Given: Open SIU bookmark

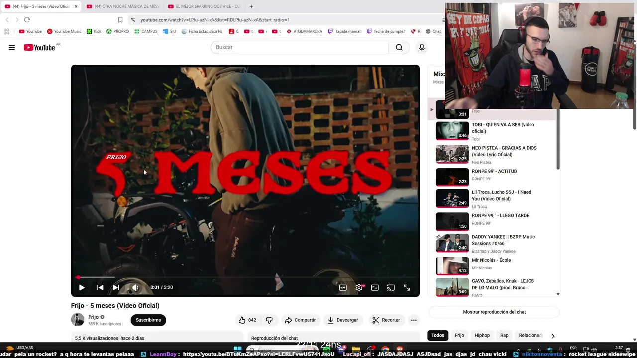Looking at the screenshot, I should coord(170,31).
